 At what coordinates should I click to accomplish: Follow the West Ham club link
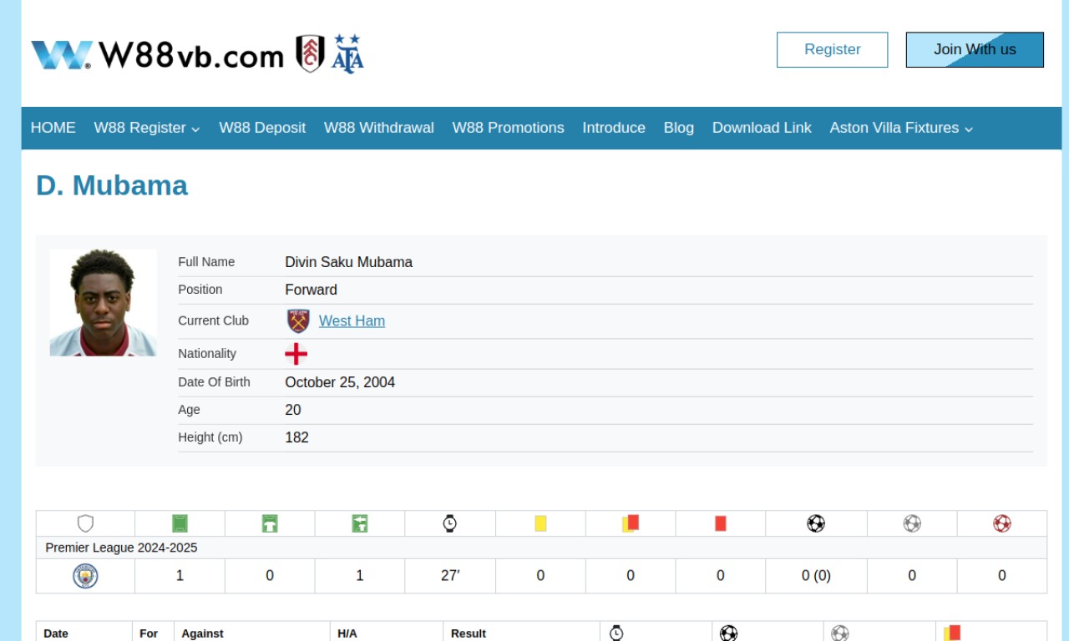(x=352, y=320)
